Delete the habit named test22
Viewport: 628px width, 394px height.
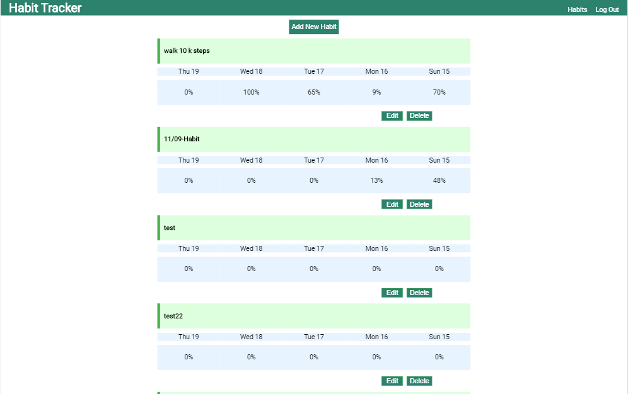419,380
